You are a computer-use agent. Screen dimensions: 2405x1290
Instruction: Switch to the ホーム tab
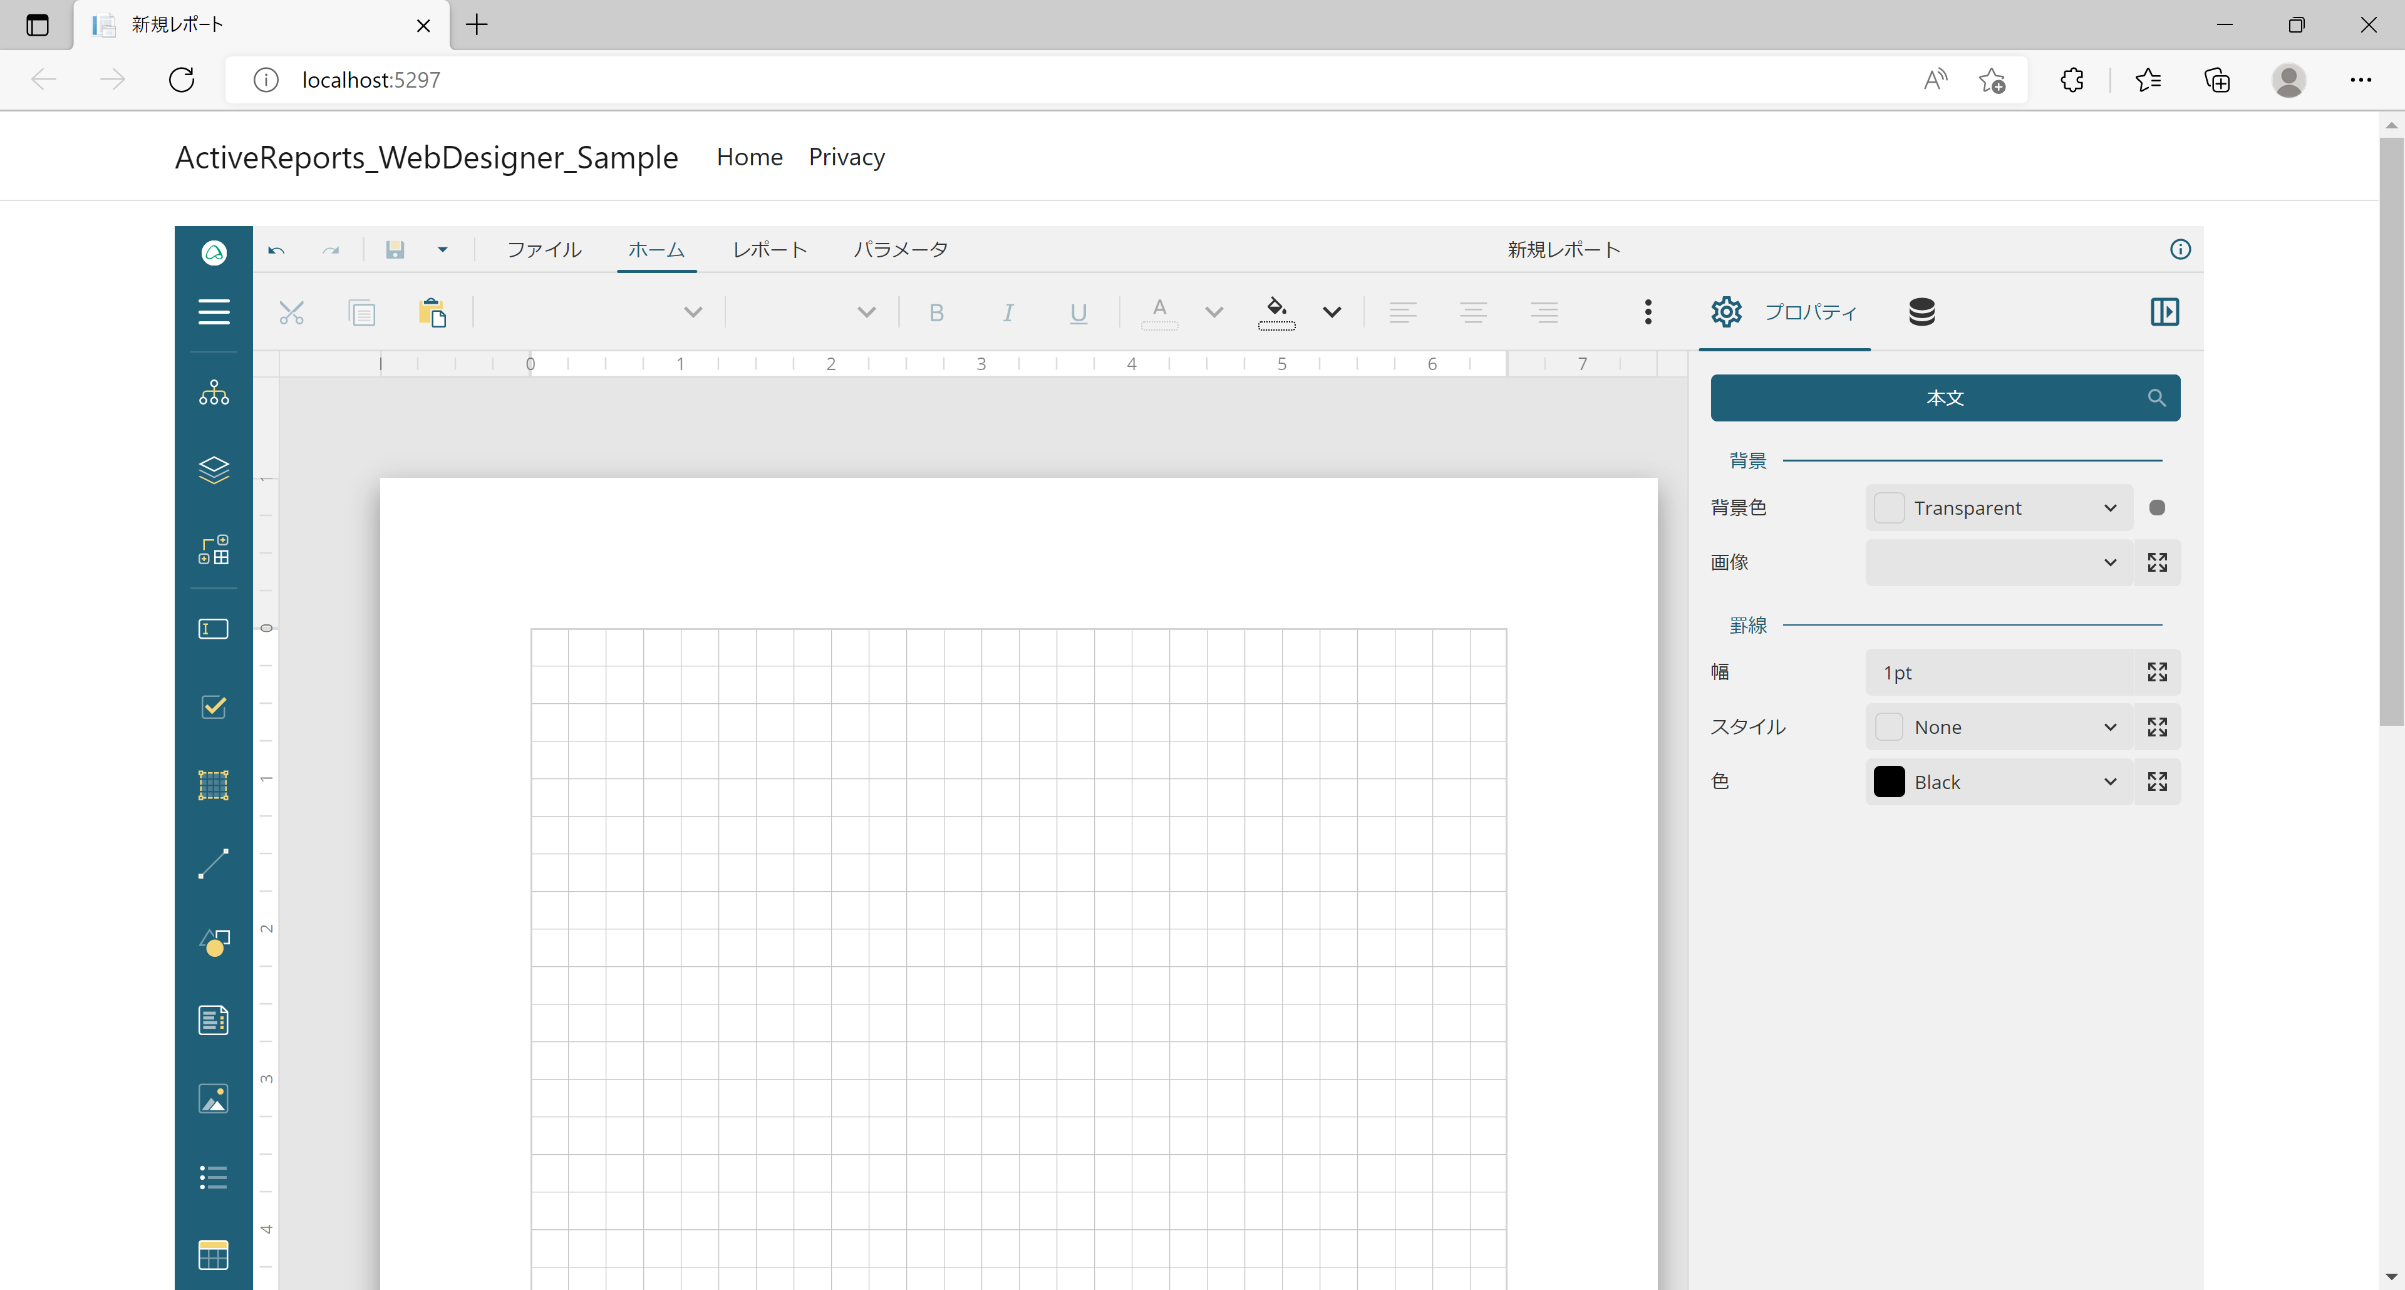coord(656,249)
